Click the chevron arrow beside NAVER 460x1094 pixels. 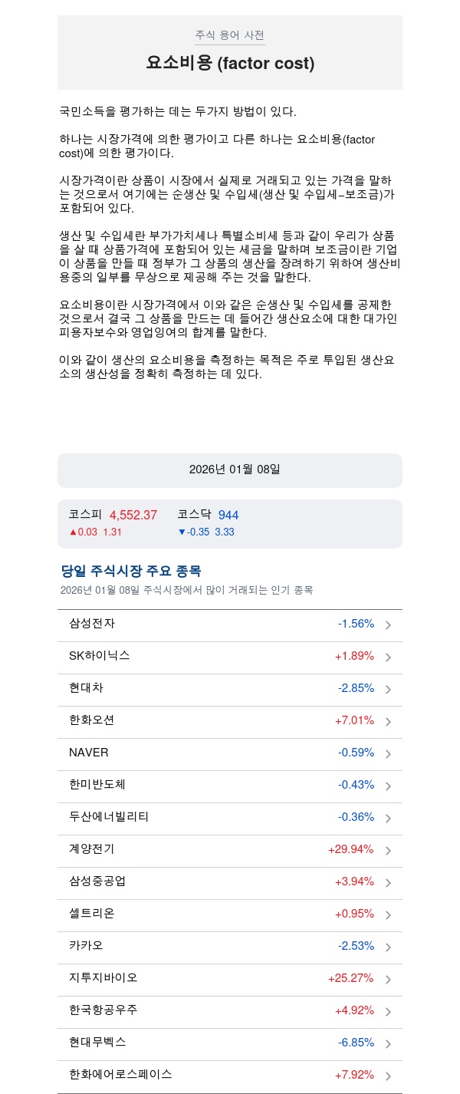(388, 754)
